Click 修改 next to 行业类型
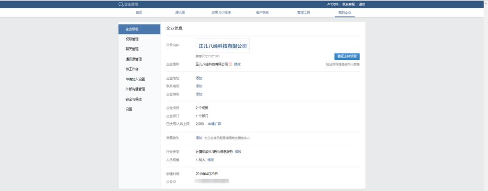 click(238, 152)
